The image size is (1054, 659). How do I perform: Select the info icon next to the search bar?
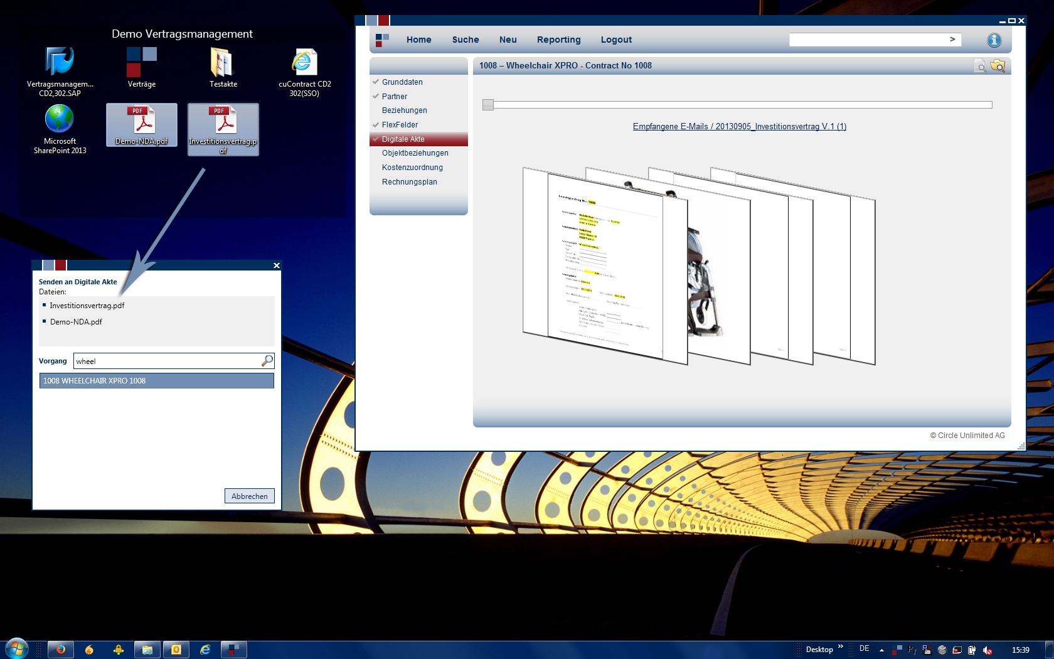pos(994,40)
